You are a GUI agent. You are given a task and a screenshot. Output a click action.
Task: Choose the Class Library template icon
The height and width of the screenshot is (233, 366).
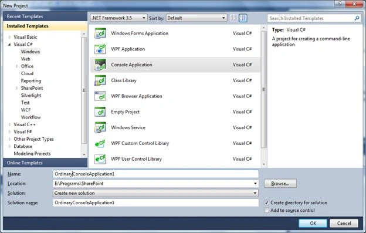click(100, 80)
